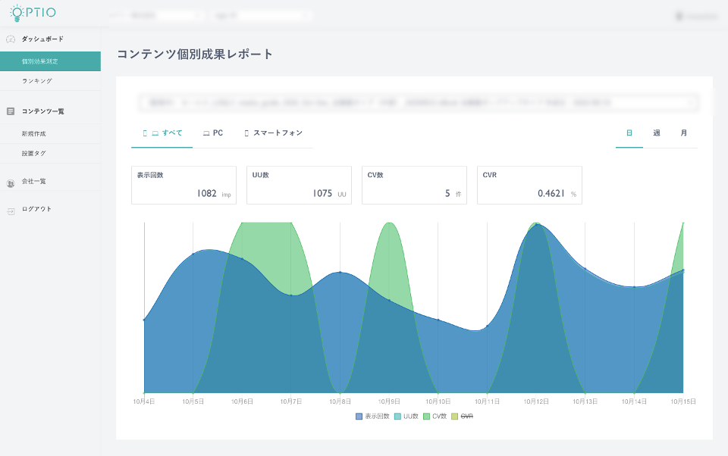728x456 pixels.
Task: Click the 会社一覧 people icon
Action: pyautogui.click(x=11, y=183)
